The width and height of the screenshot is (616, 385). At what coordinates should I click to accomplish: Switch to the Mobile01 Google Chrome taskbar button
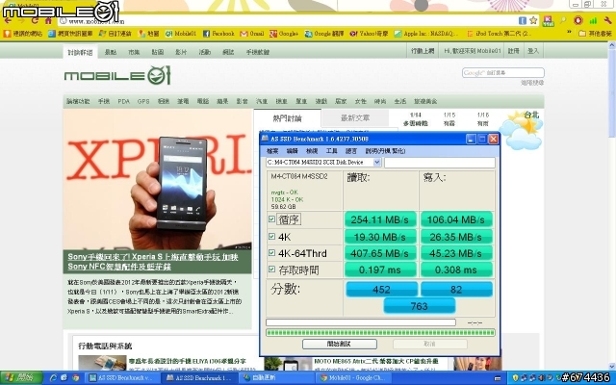(x=354, y=378)
